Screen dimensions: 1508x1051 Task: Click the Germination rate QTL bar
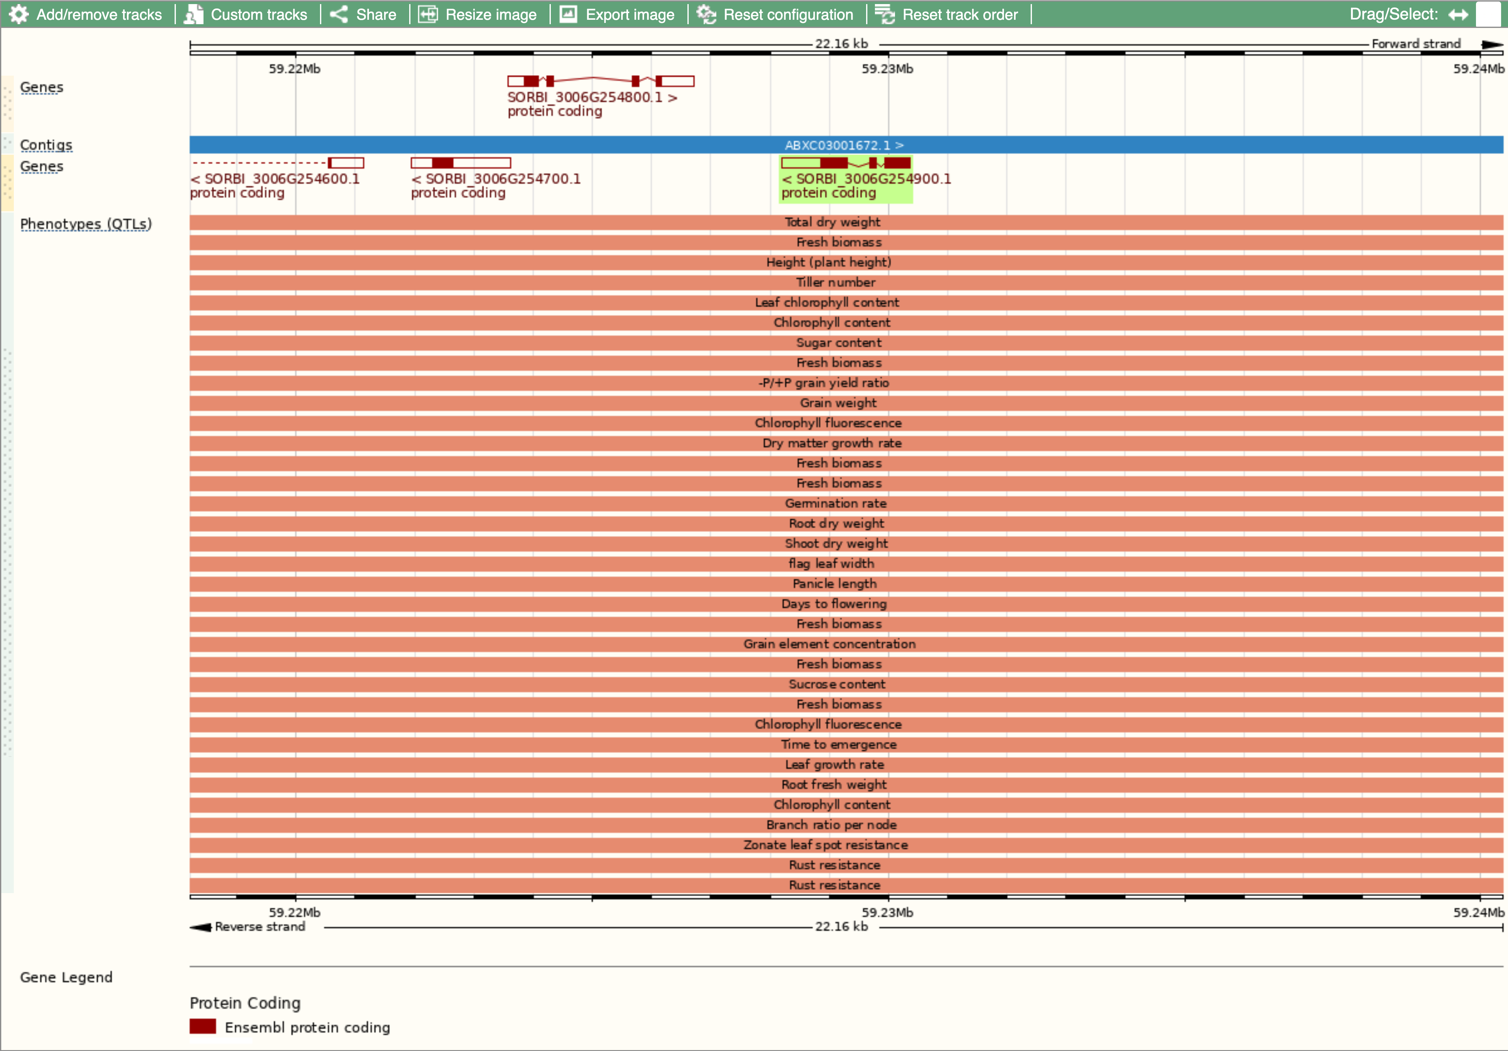[846, 504]
